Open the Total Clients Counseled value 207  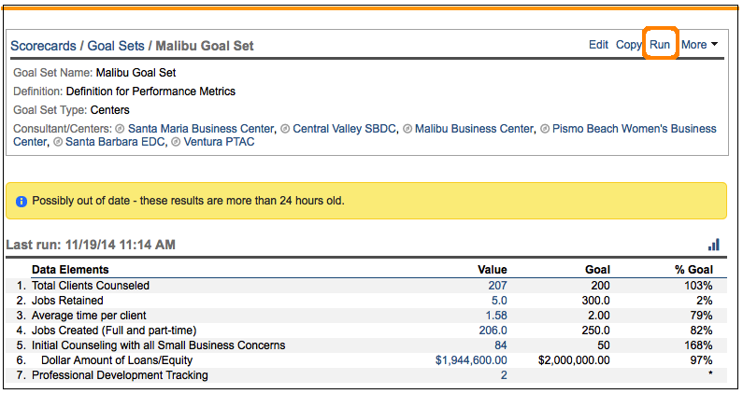pos(497,286)
